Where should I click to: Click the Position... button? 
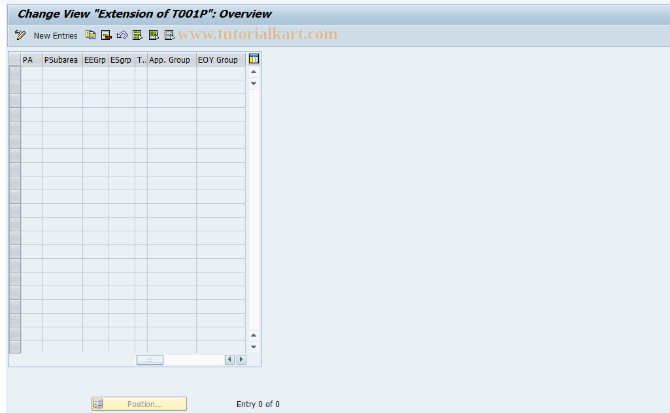pos(139,404)
